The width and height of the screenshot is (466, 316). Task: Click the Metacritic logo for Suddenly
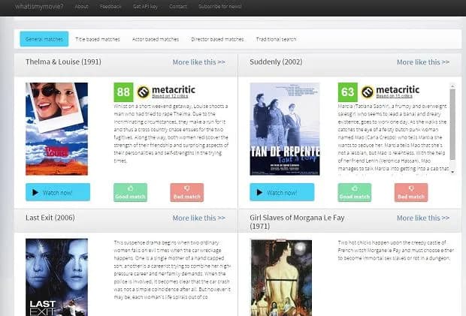[x=390, y=92]
